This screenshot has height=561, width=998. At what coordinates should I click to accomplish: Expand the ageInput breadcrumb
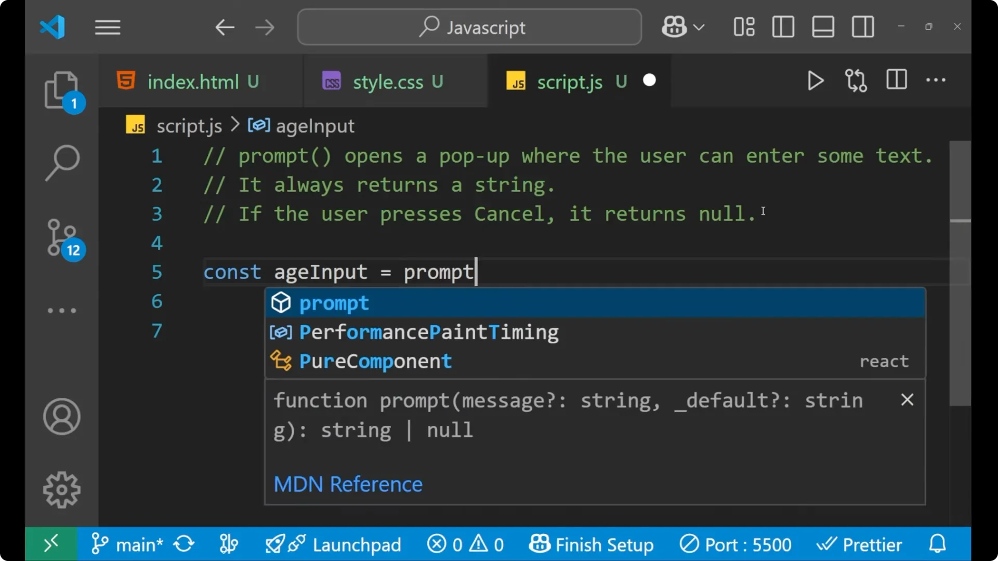[x=314, y=125]
